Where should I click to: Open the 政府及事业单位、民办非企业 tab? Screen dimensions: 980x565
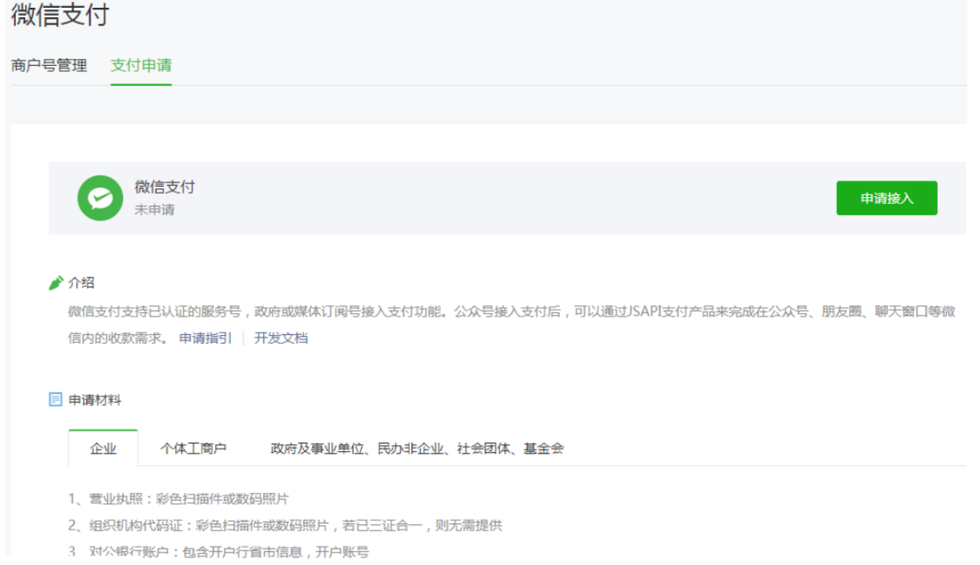417,449
